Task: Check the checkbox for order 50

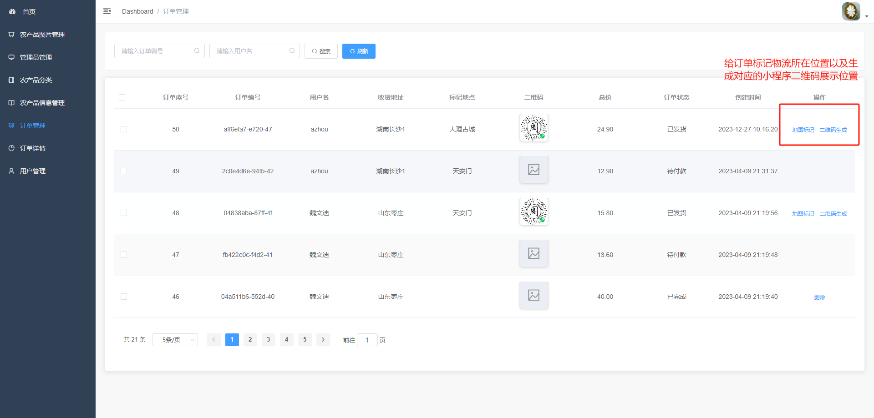Action: tap(124, 129)
